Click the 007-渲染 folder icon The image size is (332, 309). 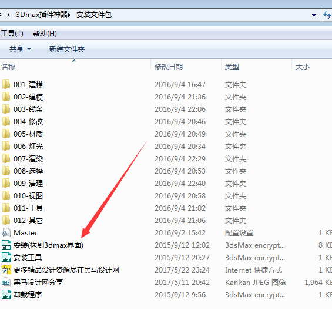tap(6, 158)
